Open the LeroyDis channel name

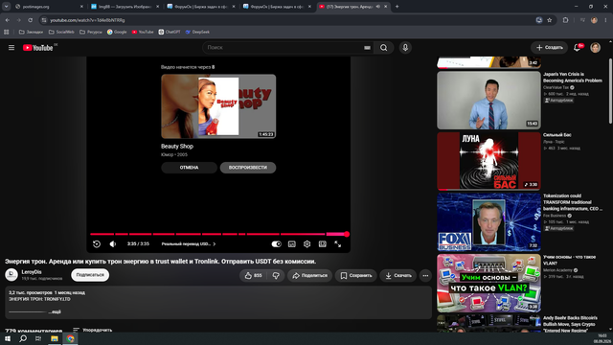[x=32, y=272]
